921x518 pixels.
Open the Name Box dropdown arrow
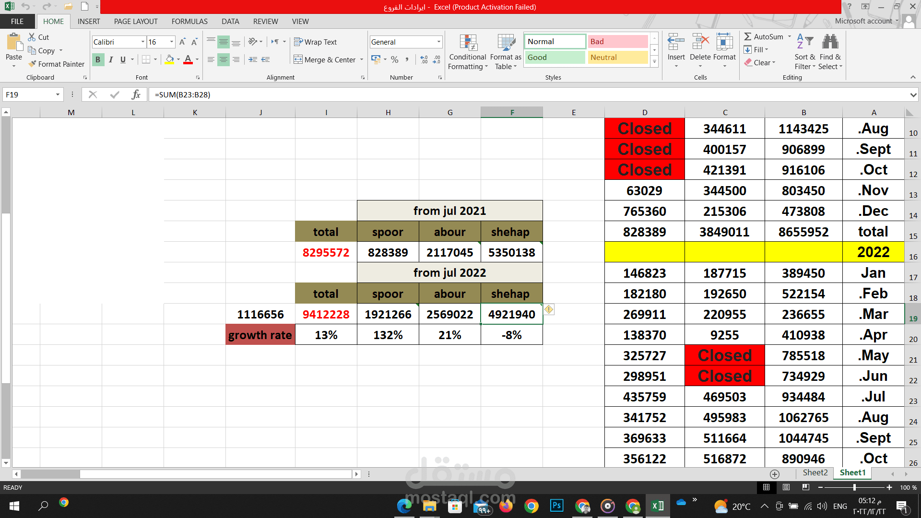(x=58, y=94)
